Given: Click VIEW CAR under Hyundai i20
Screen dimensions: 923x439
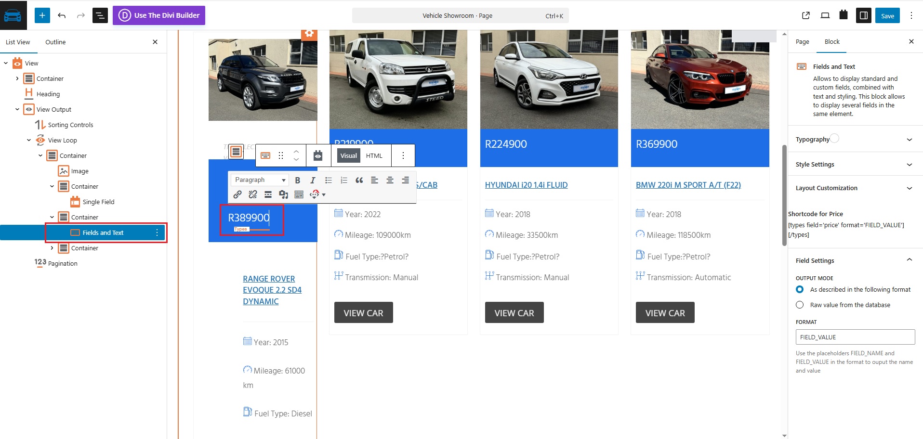Looking at the screenshot, I should (514, 312).
